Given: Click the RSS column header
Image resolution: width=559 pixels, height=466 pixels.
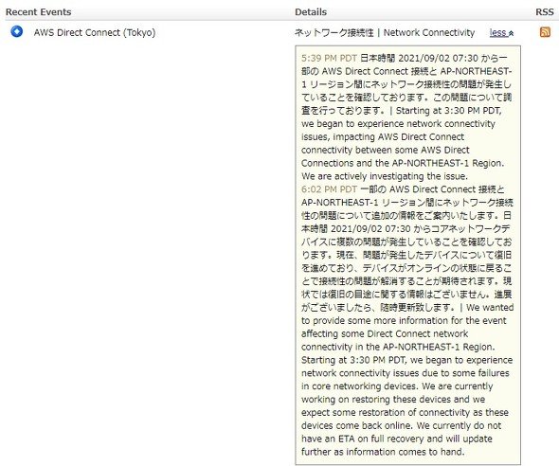Looking at the screenshot, I should click(x=545, y=12).
